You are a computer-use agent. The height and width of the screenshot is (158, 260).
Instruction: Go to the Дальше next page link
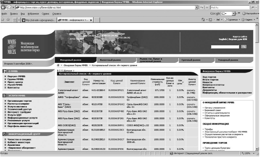(x=68, y=71)
